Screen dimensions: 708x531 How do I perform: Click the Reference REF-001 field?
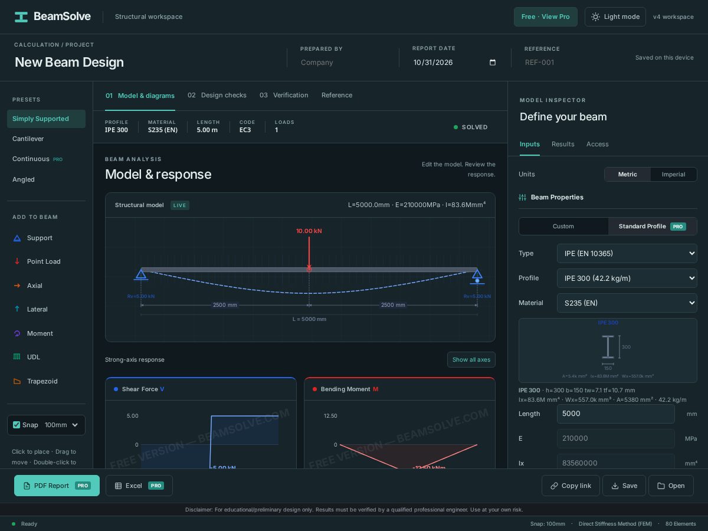point(568,63)
